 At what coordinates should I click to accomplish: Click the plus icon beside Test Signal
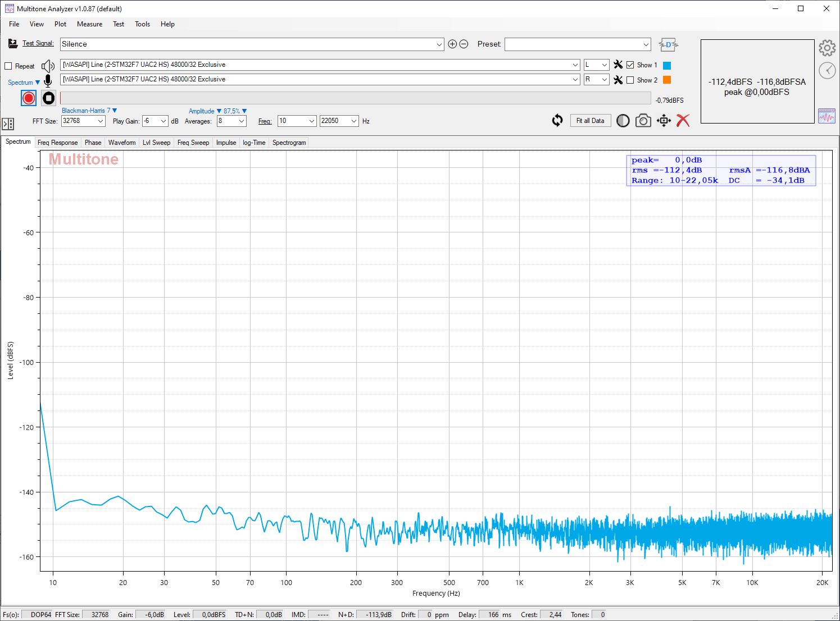452,44
